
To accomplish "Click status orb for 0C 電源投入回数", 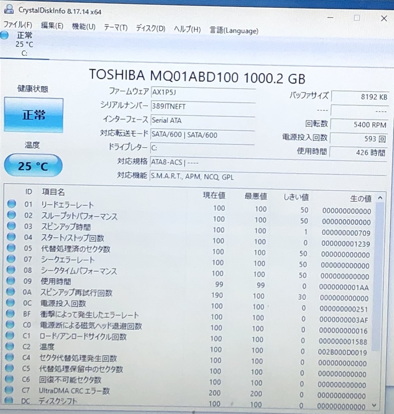I will pos(10,302).
